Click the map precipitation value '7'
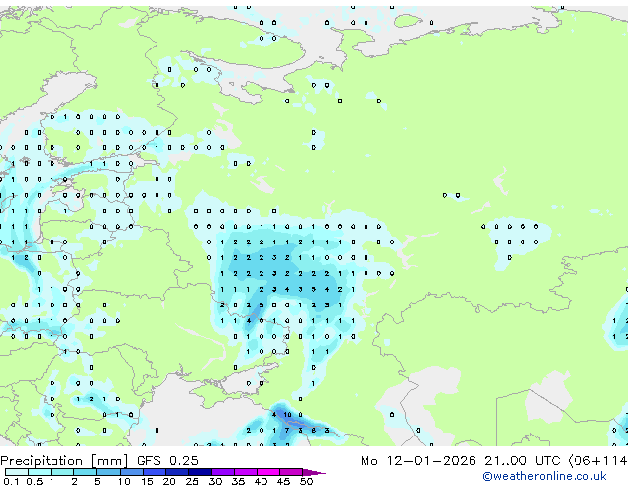The width and height of the screenshot is (628, 485). click(287, 431)
